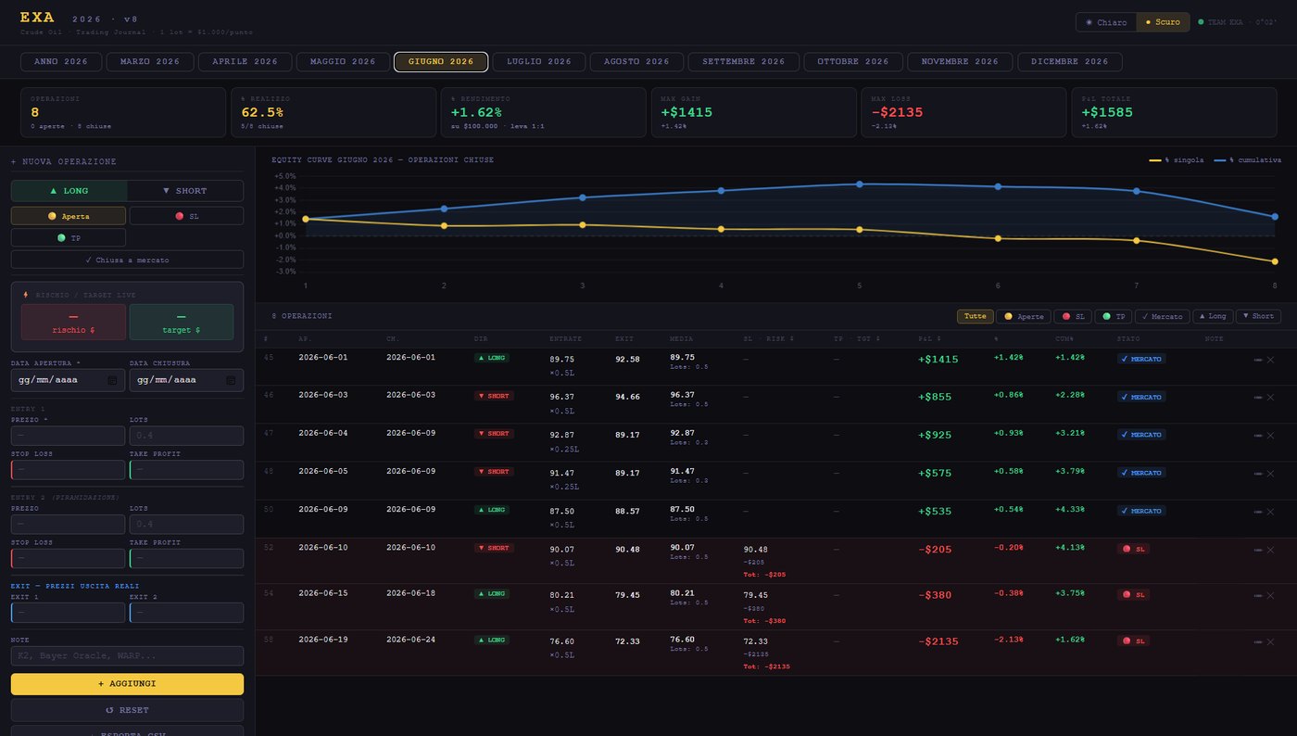The height and width of the screenshot is (736, 1297).
Task: Select LONG direction for new operation
Action: click(69, 191)
